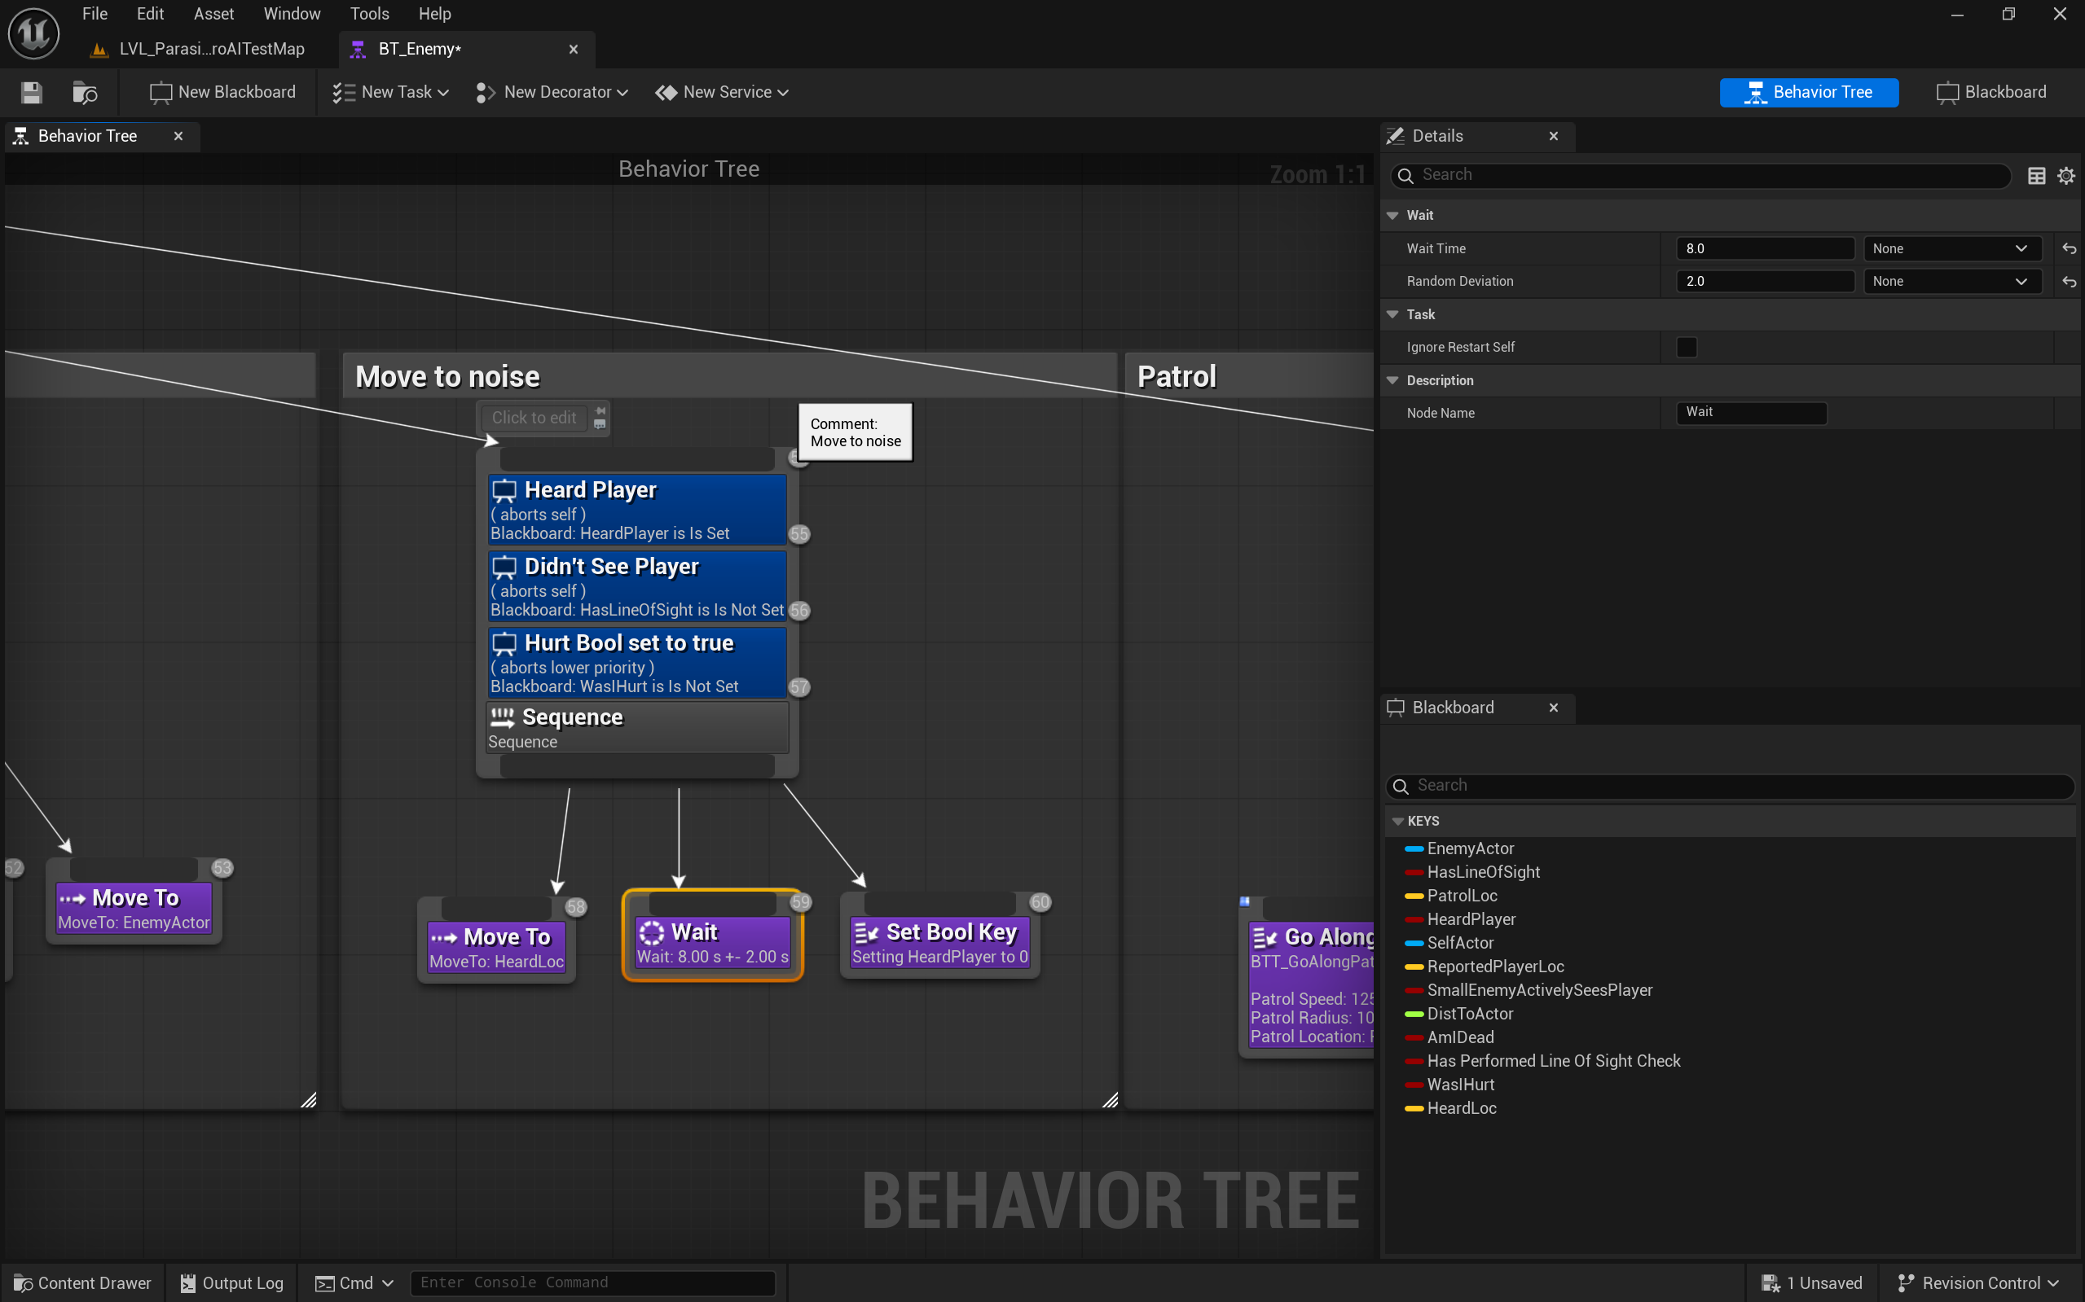Open the Details panel settings gear
Screen dimensions: 2085x1302
[x=2065, y=176]
